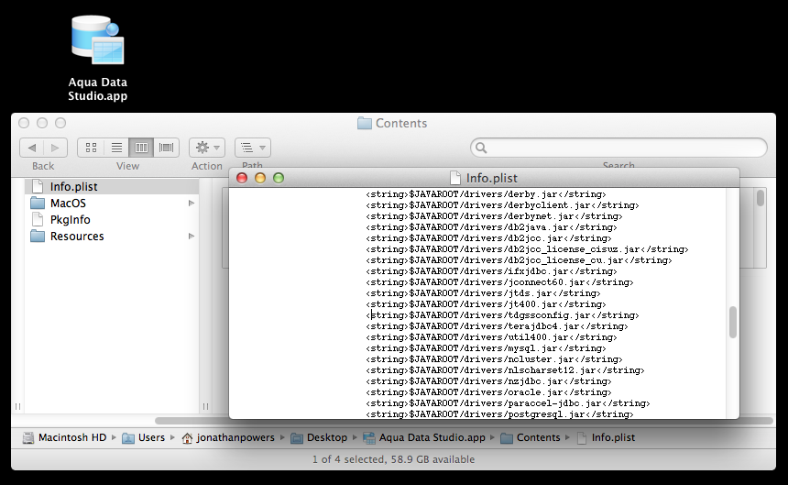Click the nlscharset12.jar string line

pyautogui.click(x=505, y=371)
